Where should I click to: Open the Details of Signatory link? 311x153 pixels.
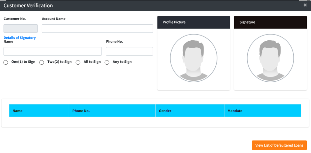pos(19,38)
